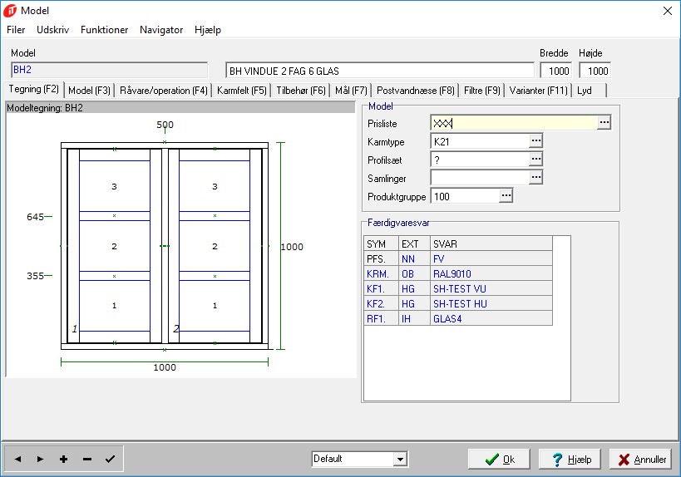Switch to Model (F3) tab
The height and width of the screenshot is (477, 681).
tap(89, 91)
